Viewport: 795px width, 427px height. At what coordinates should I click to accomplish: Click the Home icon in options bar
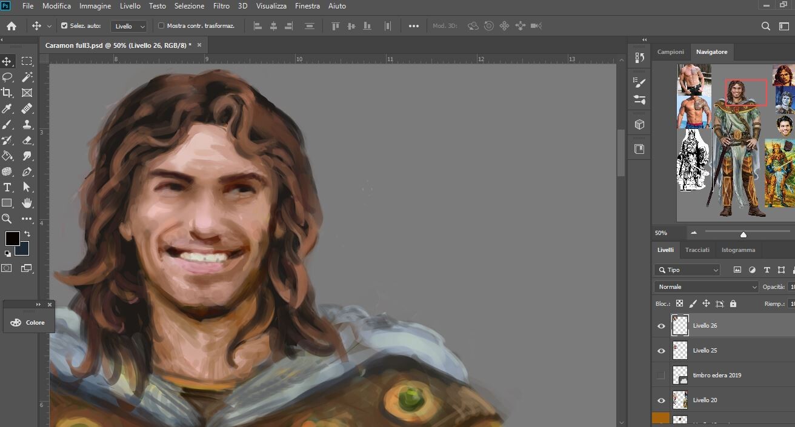pos(12,26)
